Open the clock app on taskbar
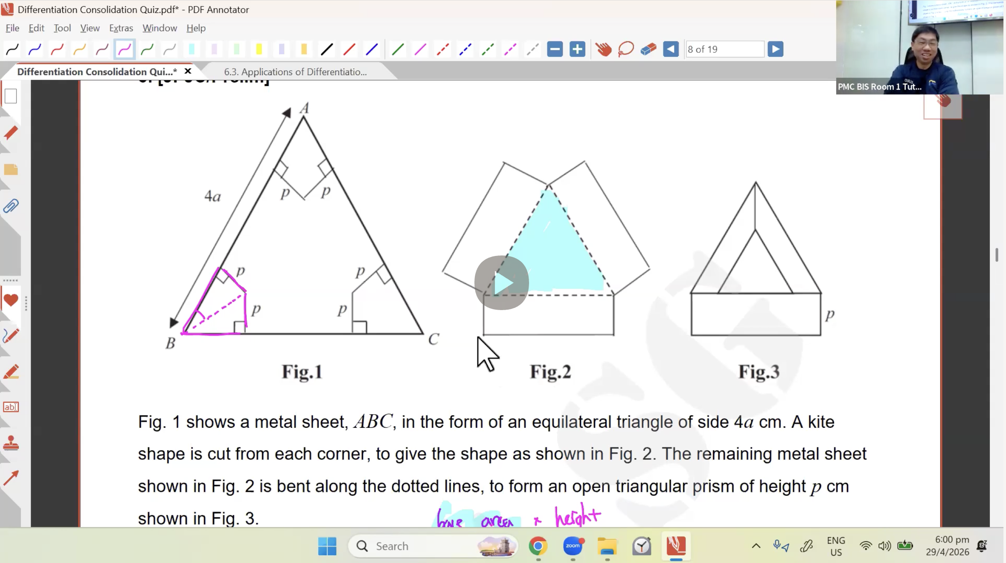The width and height of the screenshot is (1006, 563). (642, 546)
